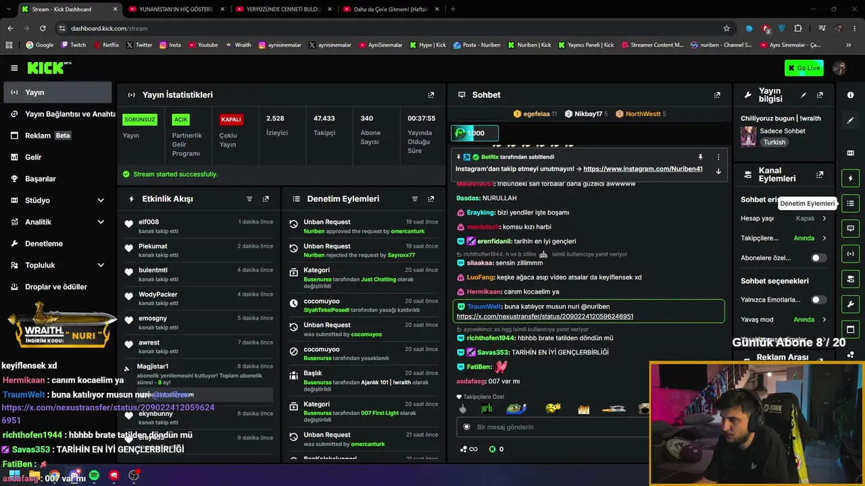Toggle the lightning activity feed rail icon
The height and width of the screenshot is (486, 865).
coord(851,178)
